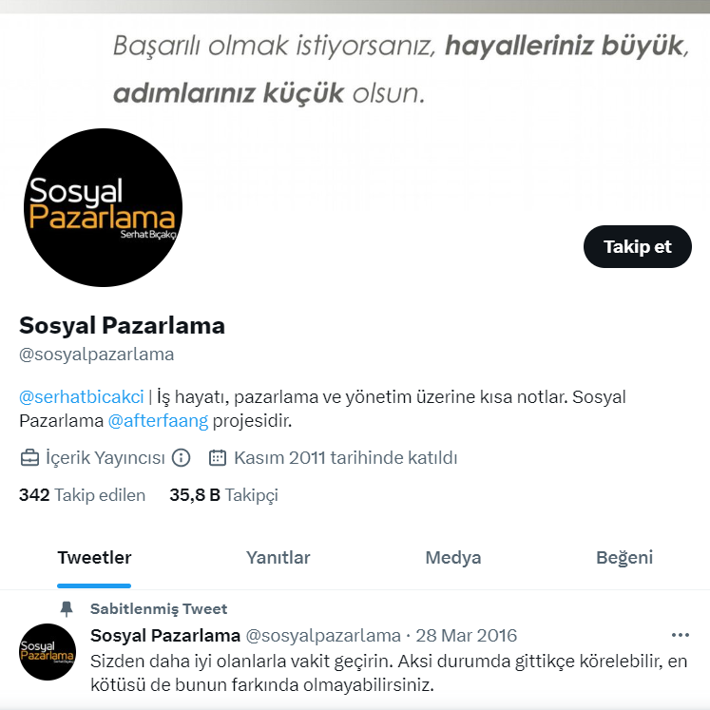Open the three-dot menu on pinned tweet

point(681,635)
